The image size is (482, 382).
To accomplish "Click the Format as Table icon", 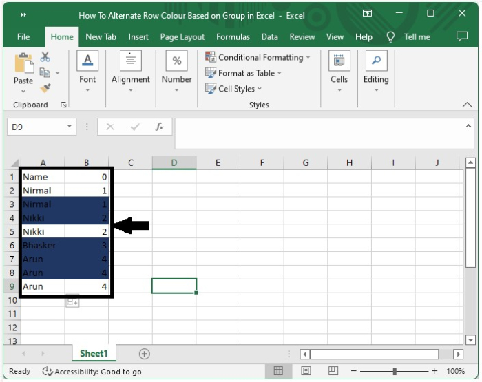I will point(211,73).
